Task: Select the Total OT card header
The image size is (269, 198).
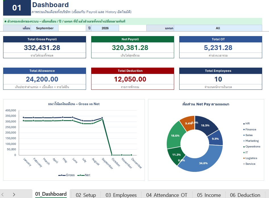Action: 221,39
